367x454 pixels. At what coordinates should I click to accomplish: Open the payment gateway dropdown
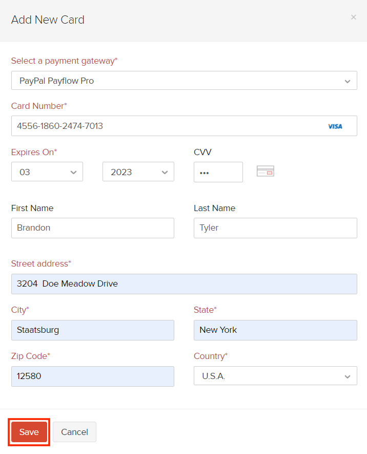click(184, 81)
